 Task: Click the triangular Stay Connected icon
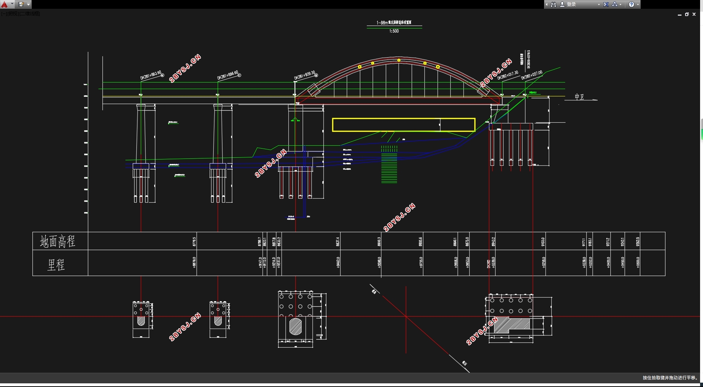point(615,4)
